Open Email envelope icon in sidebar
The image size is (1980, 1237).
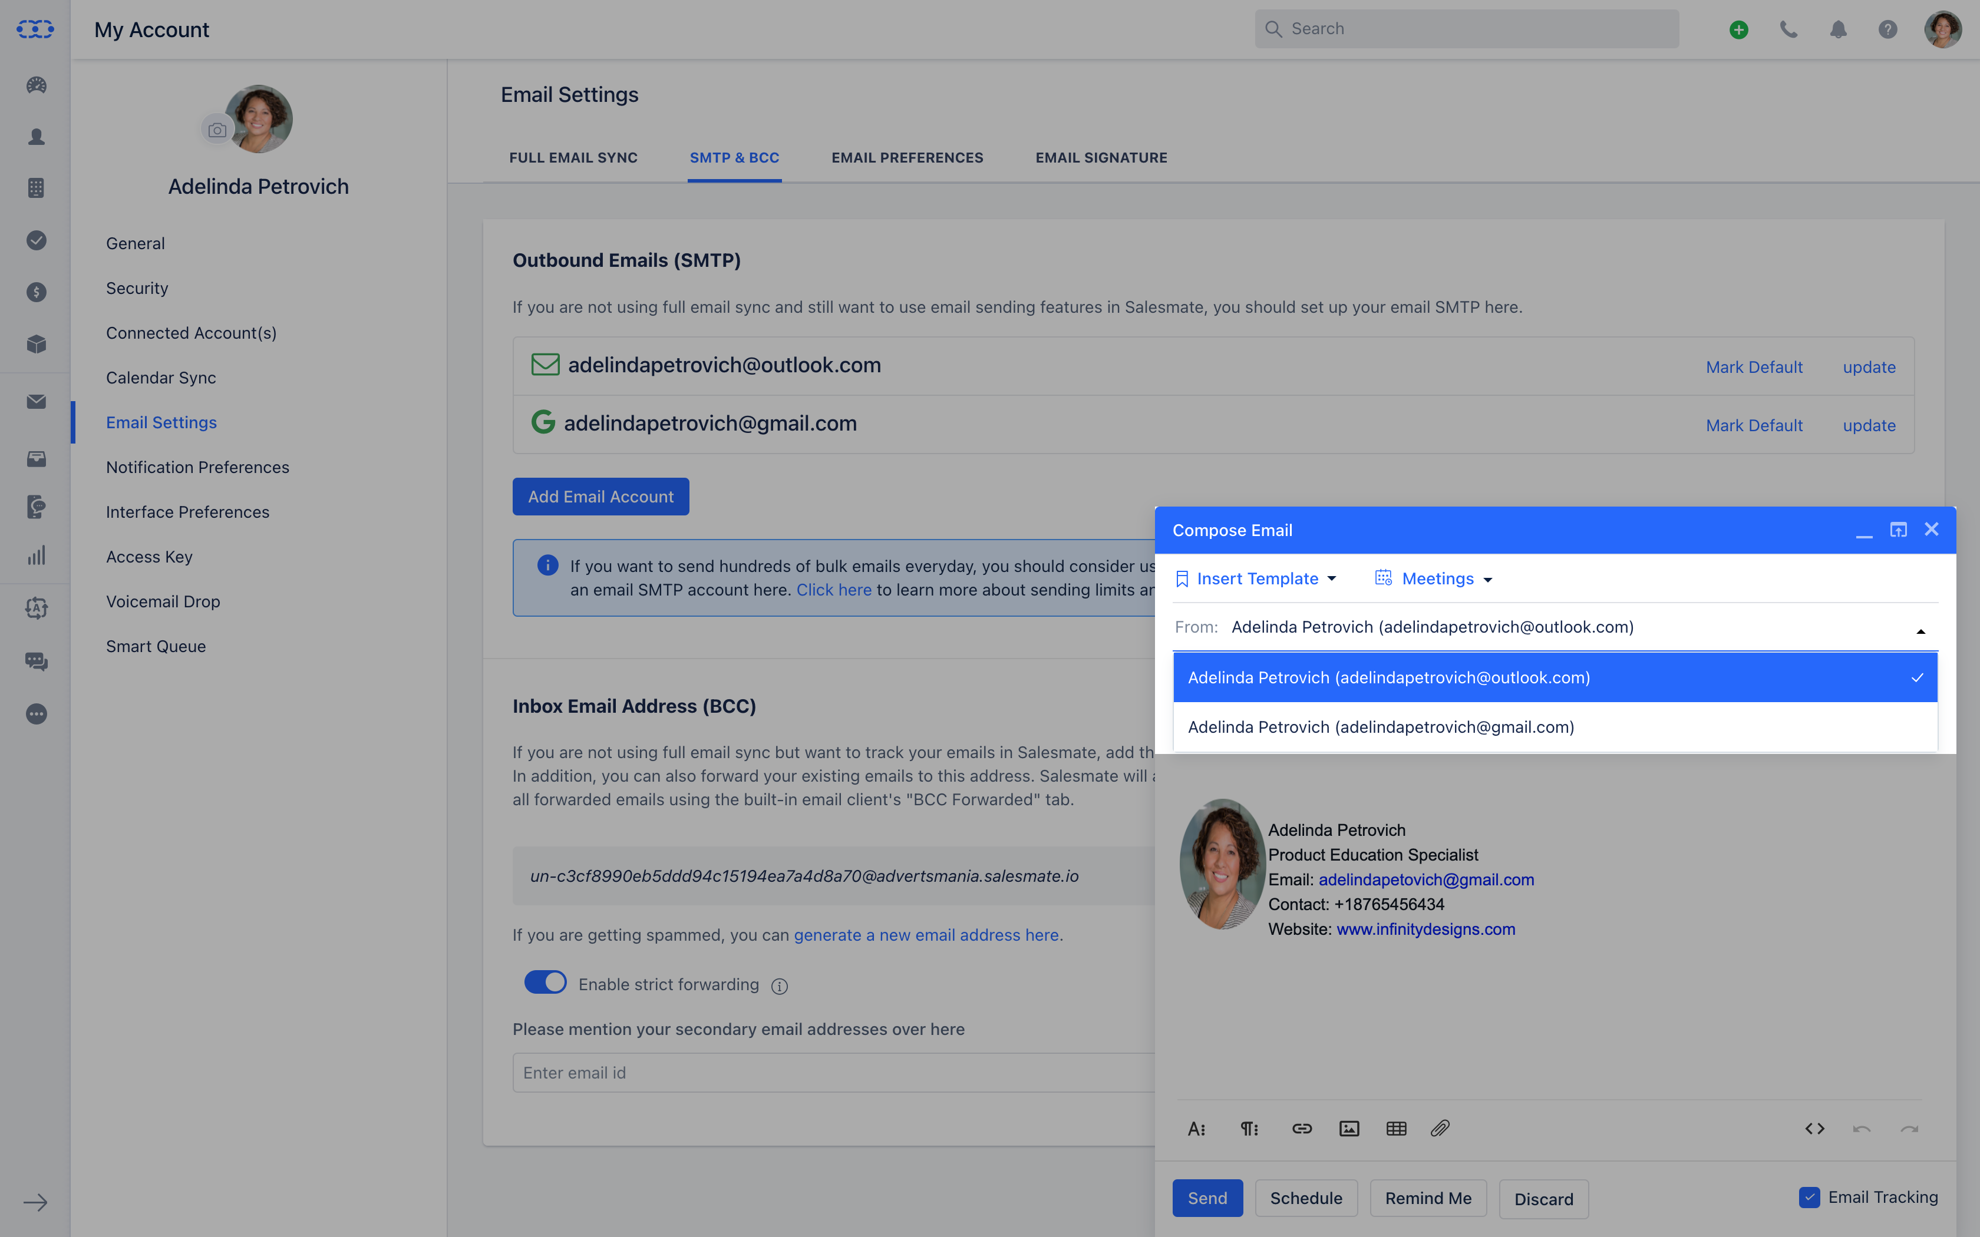click(x=36, y=401)
